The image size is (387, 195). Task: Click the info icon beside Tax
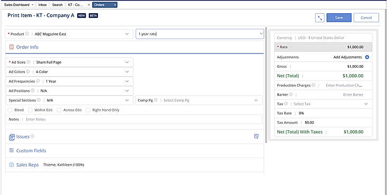[286, 104]
